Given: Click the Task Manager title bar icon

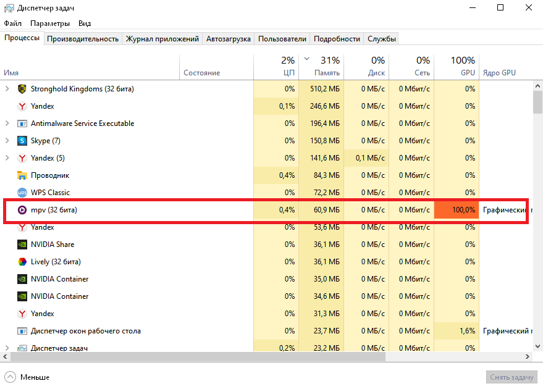Looking at the screenshot, I should tap(9, 8).
